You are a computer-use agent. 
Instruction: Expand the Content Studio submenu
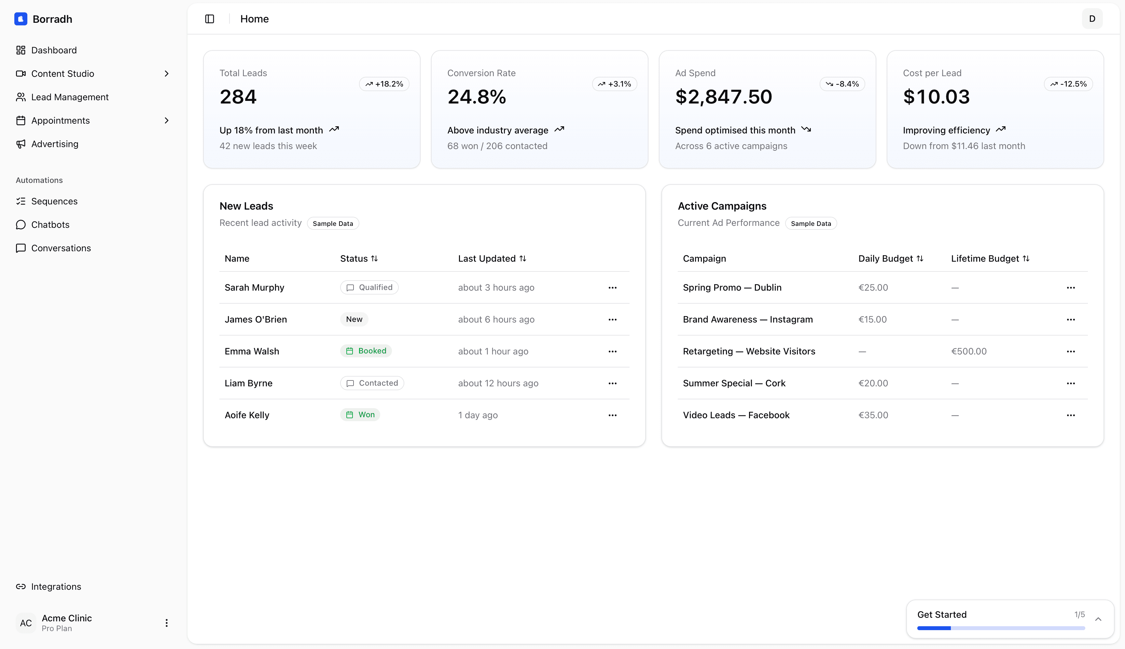pyautogui.click(x=166, y=74)
